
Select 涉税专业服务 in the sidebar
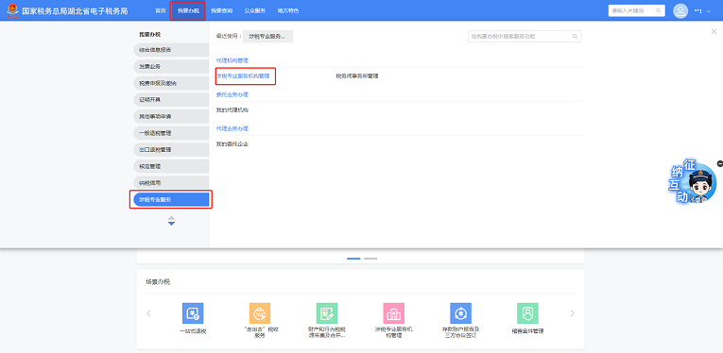click(x=171, y=199)
